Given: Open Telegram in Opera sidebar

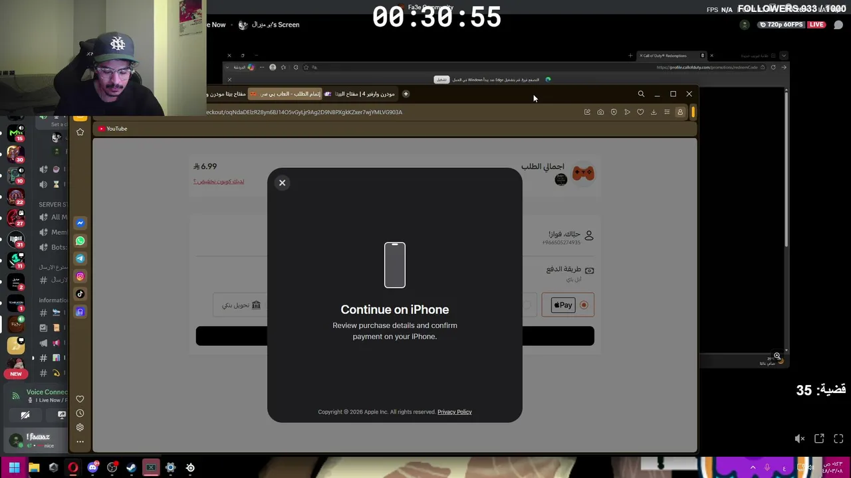Looking at the screenshot, I should tap(80, 259).
